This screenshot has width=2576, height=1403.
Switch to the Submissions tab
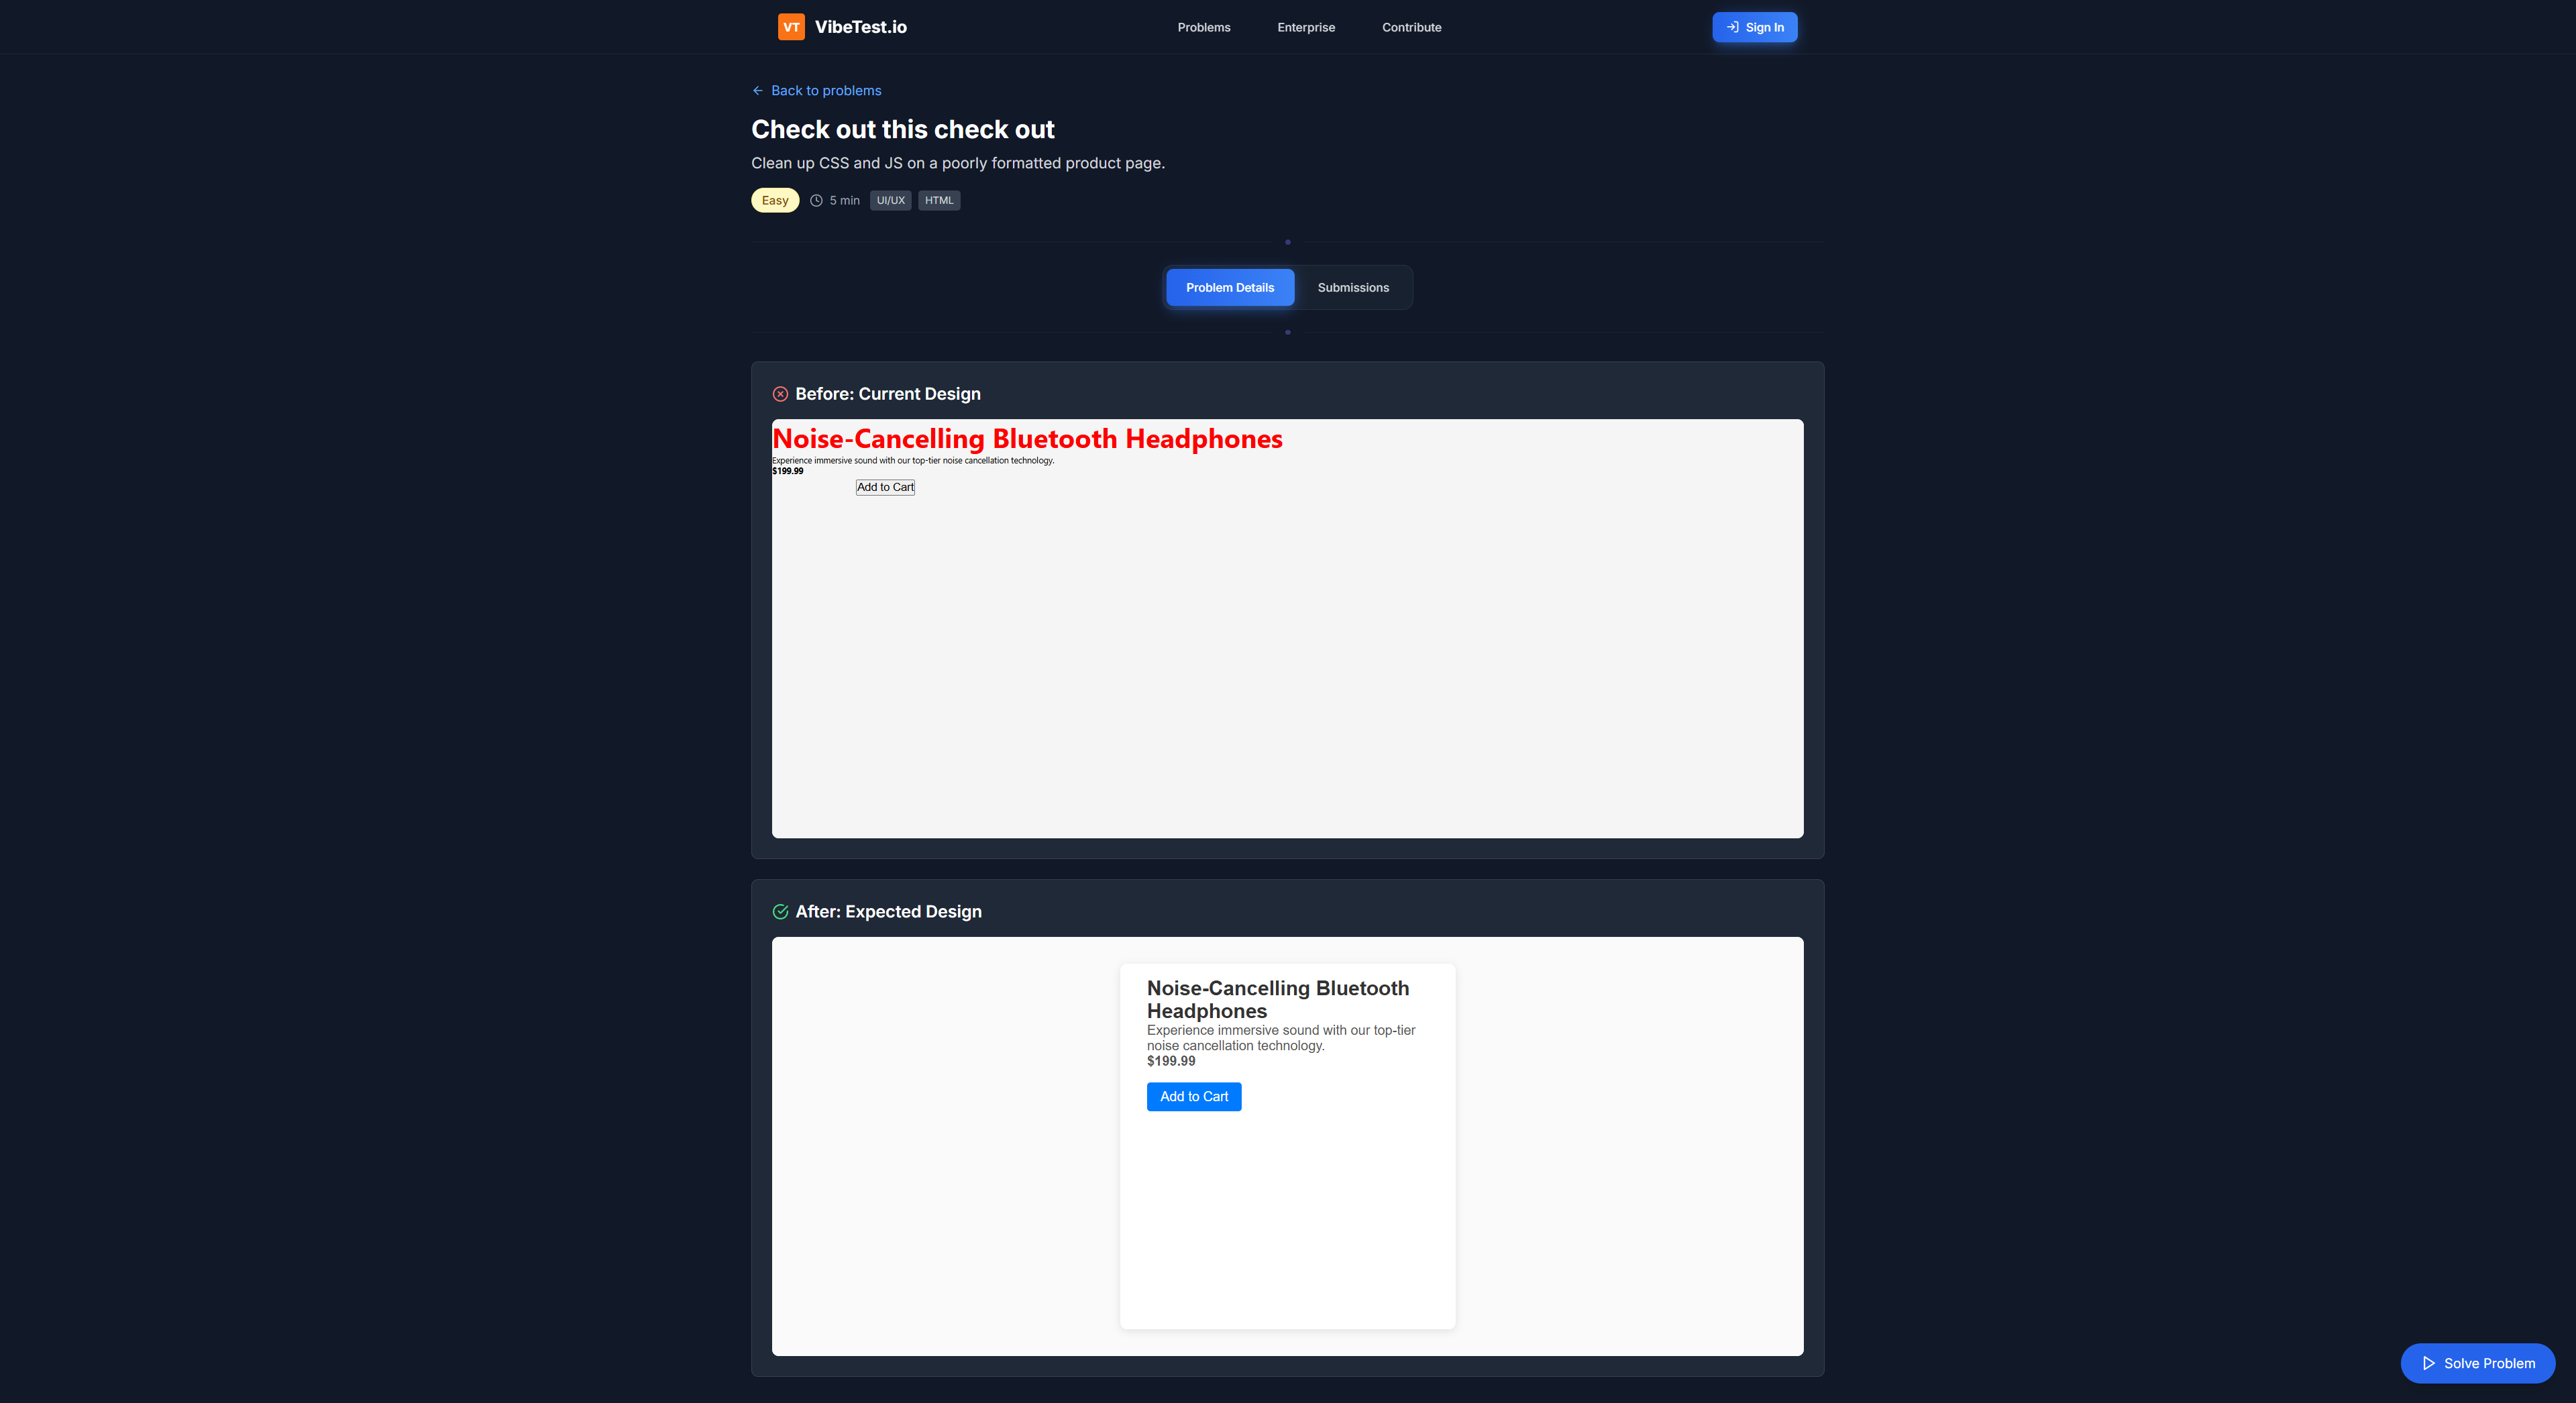pos(1353,288)
